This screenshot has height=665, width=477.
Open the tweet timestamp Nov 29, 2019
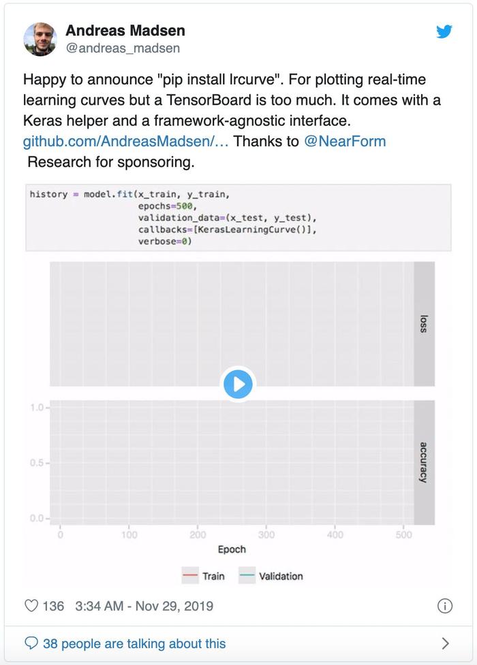pos(144,606)
